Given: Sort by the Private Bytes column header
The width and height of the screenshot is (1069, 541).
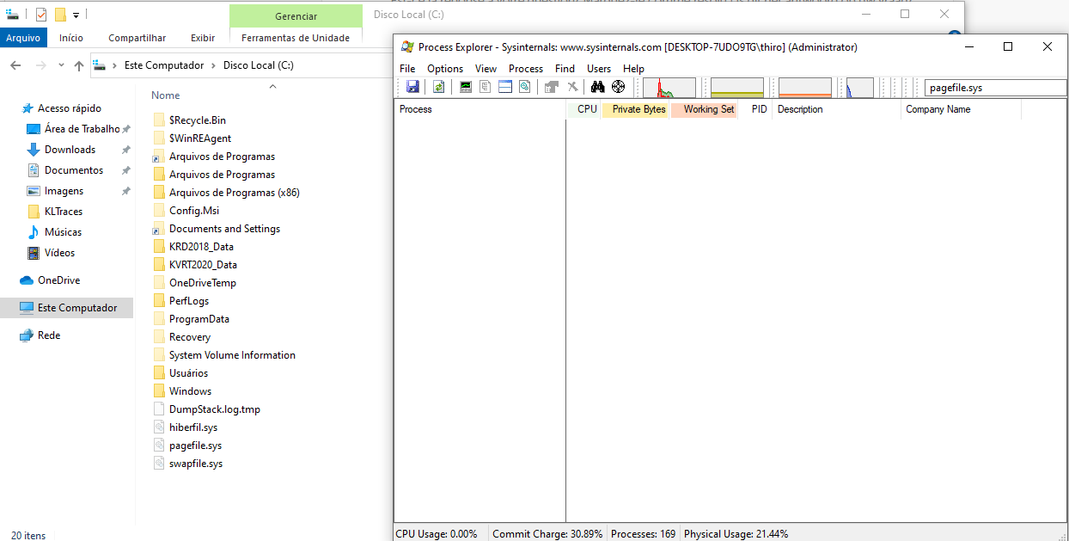Looking at the screenshot, I should (x=638, y=109).
